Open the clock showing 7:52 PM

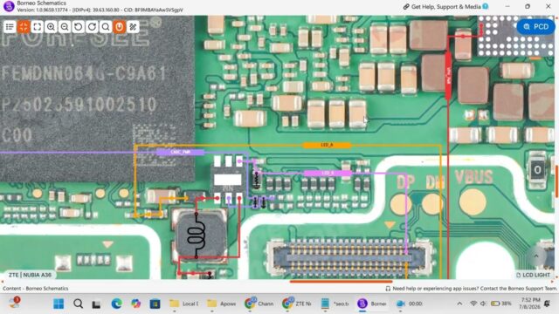530,304
